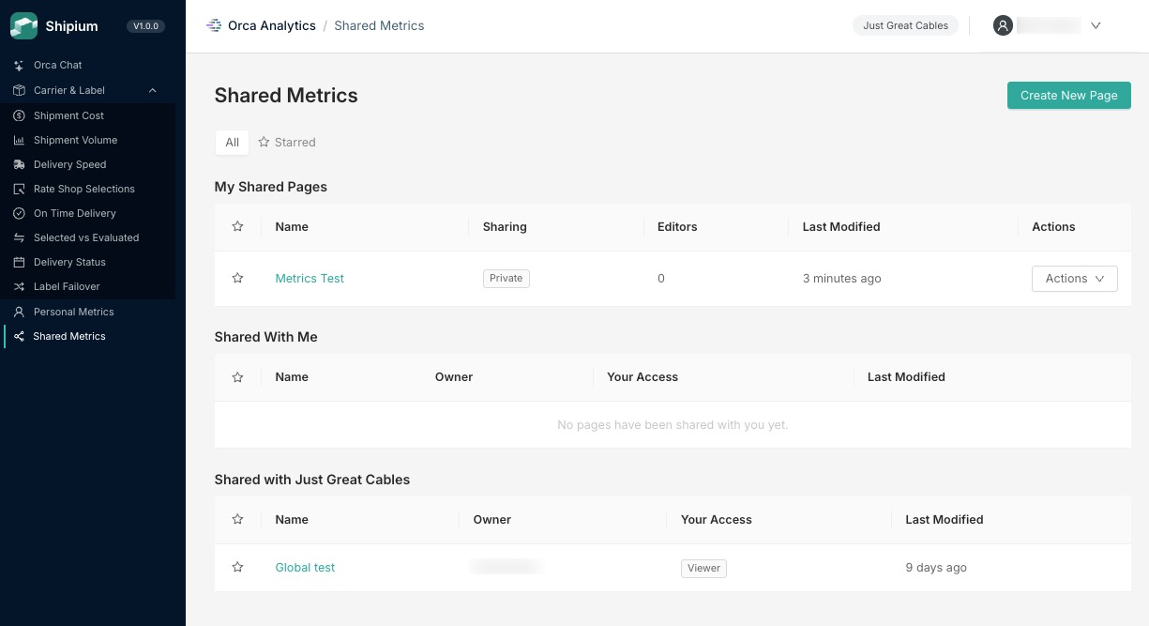Click the Label Failover shuffle icon
The height and width of the screenshot is (626, 1149).
click(19, 286)
